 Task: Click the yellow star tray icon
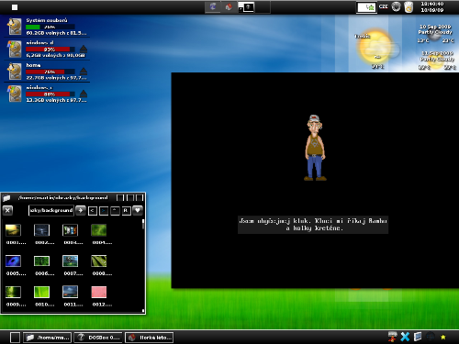coord(442,338)
